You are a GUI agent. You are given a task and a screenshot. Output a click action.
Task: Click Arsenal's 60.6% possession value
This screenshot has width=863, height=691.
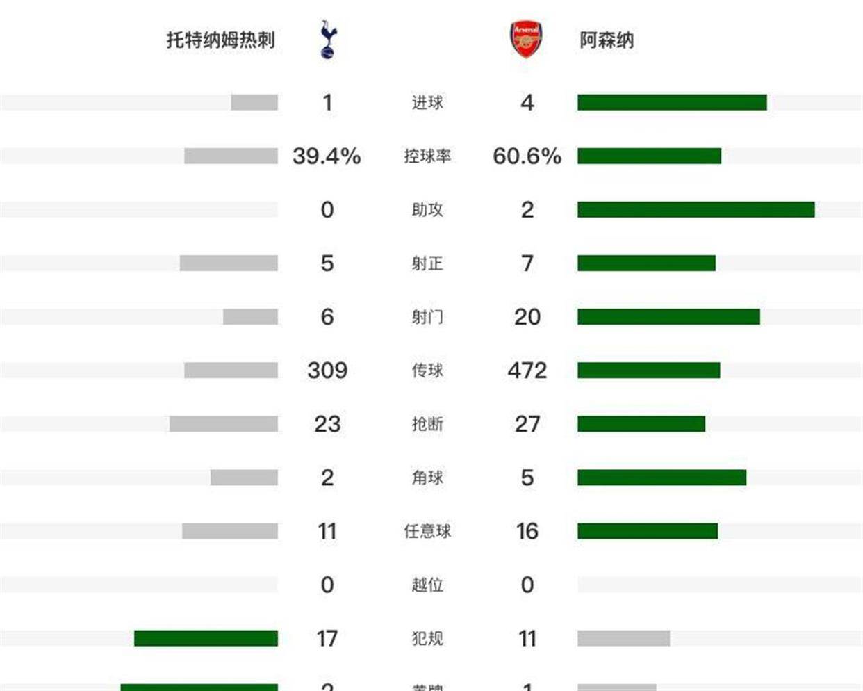[x=527, y=156]
